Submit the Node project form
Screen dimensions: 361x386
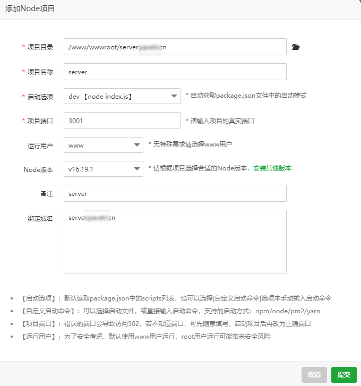344,375
